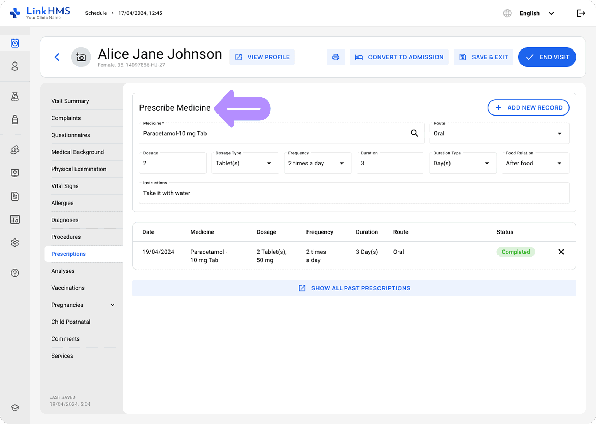The image size is (596, 424).
Task: Click the logout icon in top bar
Action: (x=580, y=13)
